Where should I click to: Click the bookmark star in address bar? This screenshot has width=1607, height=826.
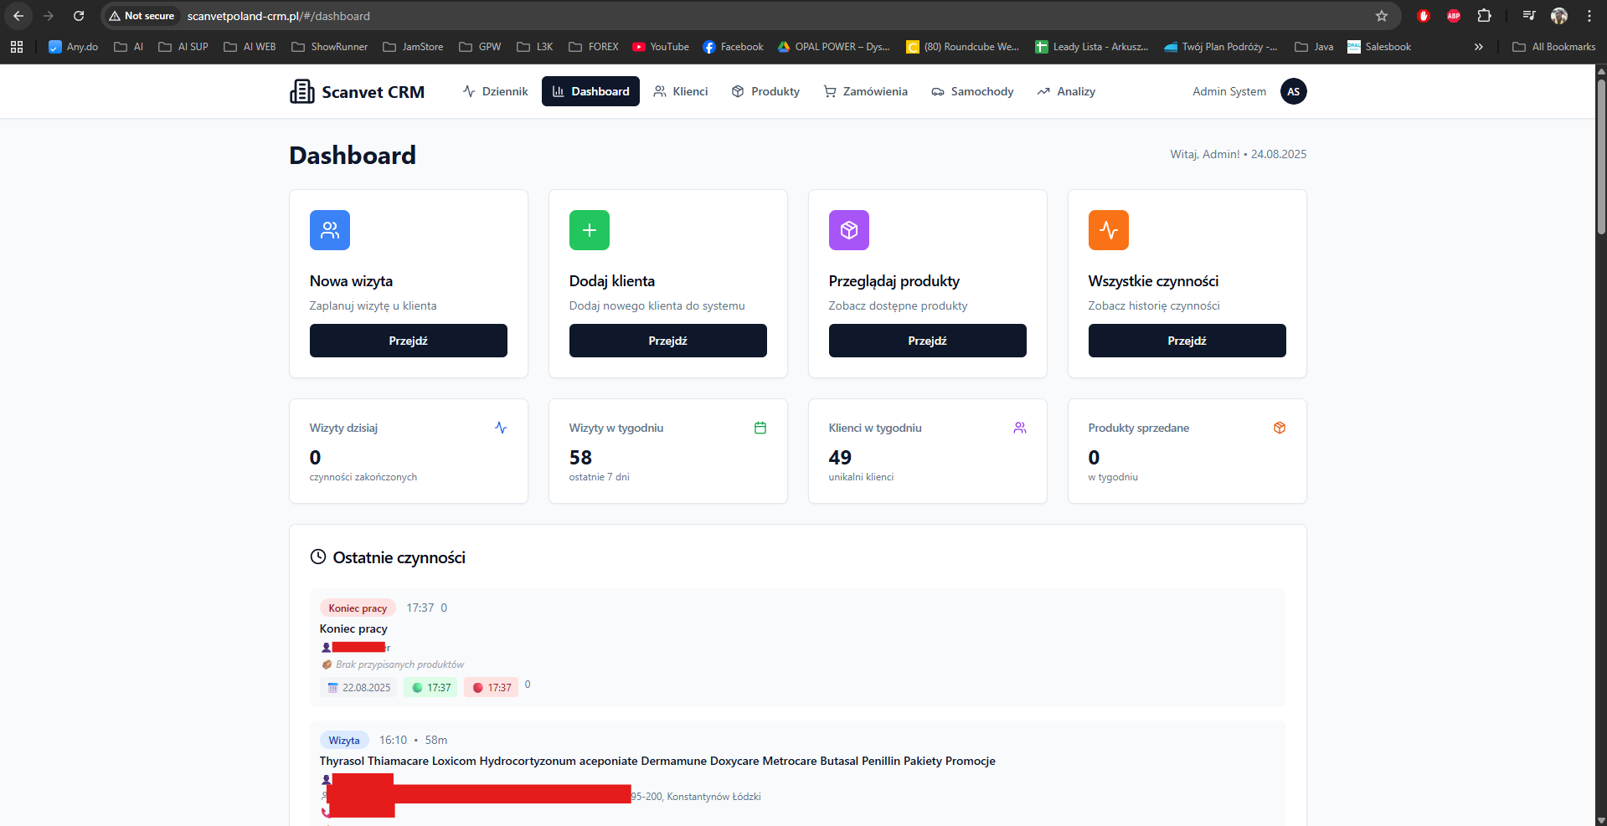pyautogui.click(x=1382, y=16)
